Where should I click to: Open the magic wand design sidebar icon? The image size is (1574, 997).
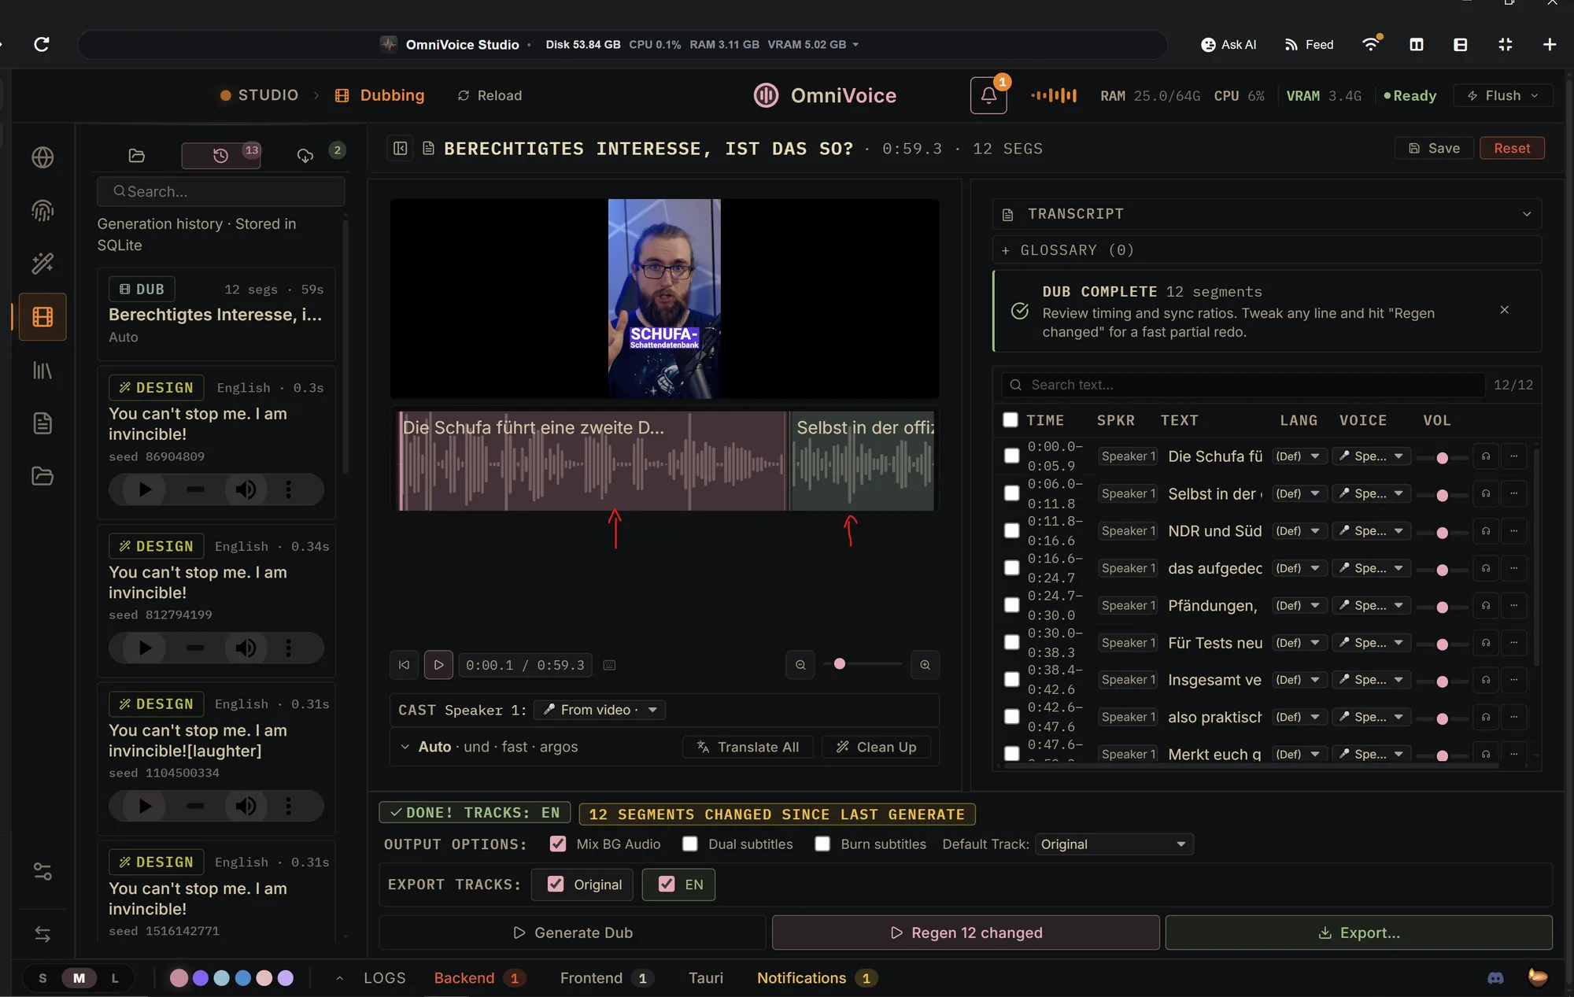(x=42, y=263)
